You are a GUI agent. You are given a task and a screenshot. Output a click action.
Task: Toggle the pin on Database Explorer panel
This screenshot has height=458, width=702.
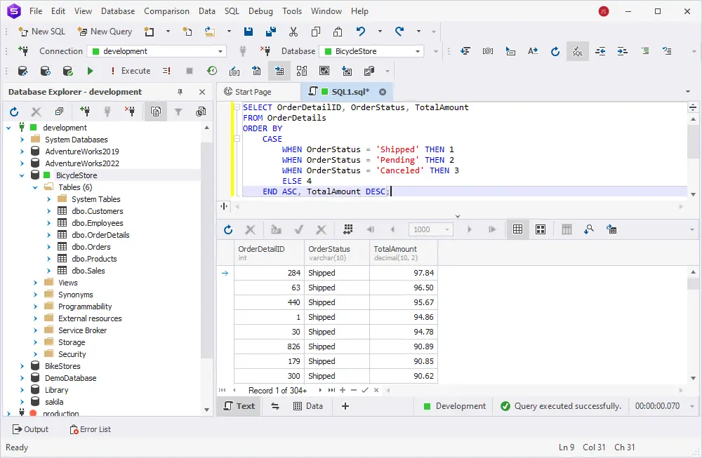pyautogui.click(x=180, y=92)
